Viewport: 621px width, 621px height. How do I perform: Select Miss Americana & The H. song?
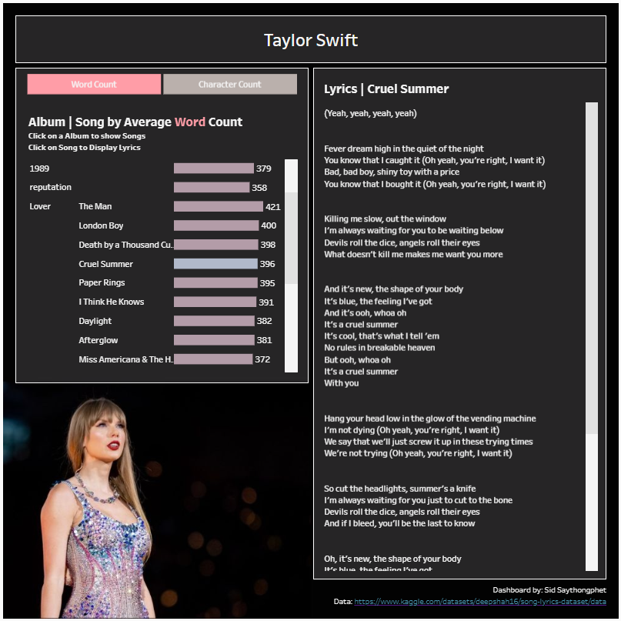point(125,359)
